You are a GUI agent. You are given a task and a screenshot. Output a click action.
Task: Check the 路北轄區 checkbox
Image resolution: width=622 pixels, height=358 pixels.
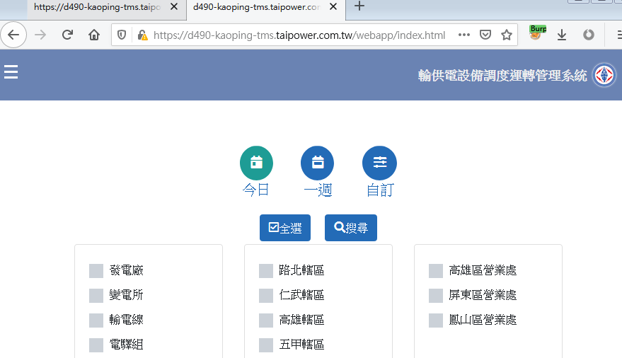click(x=266, y=271)
